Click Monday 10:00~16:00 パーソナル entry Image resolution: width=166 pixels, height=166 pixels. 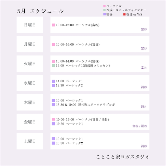76,44
